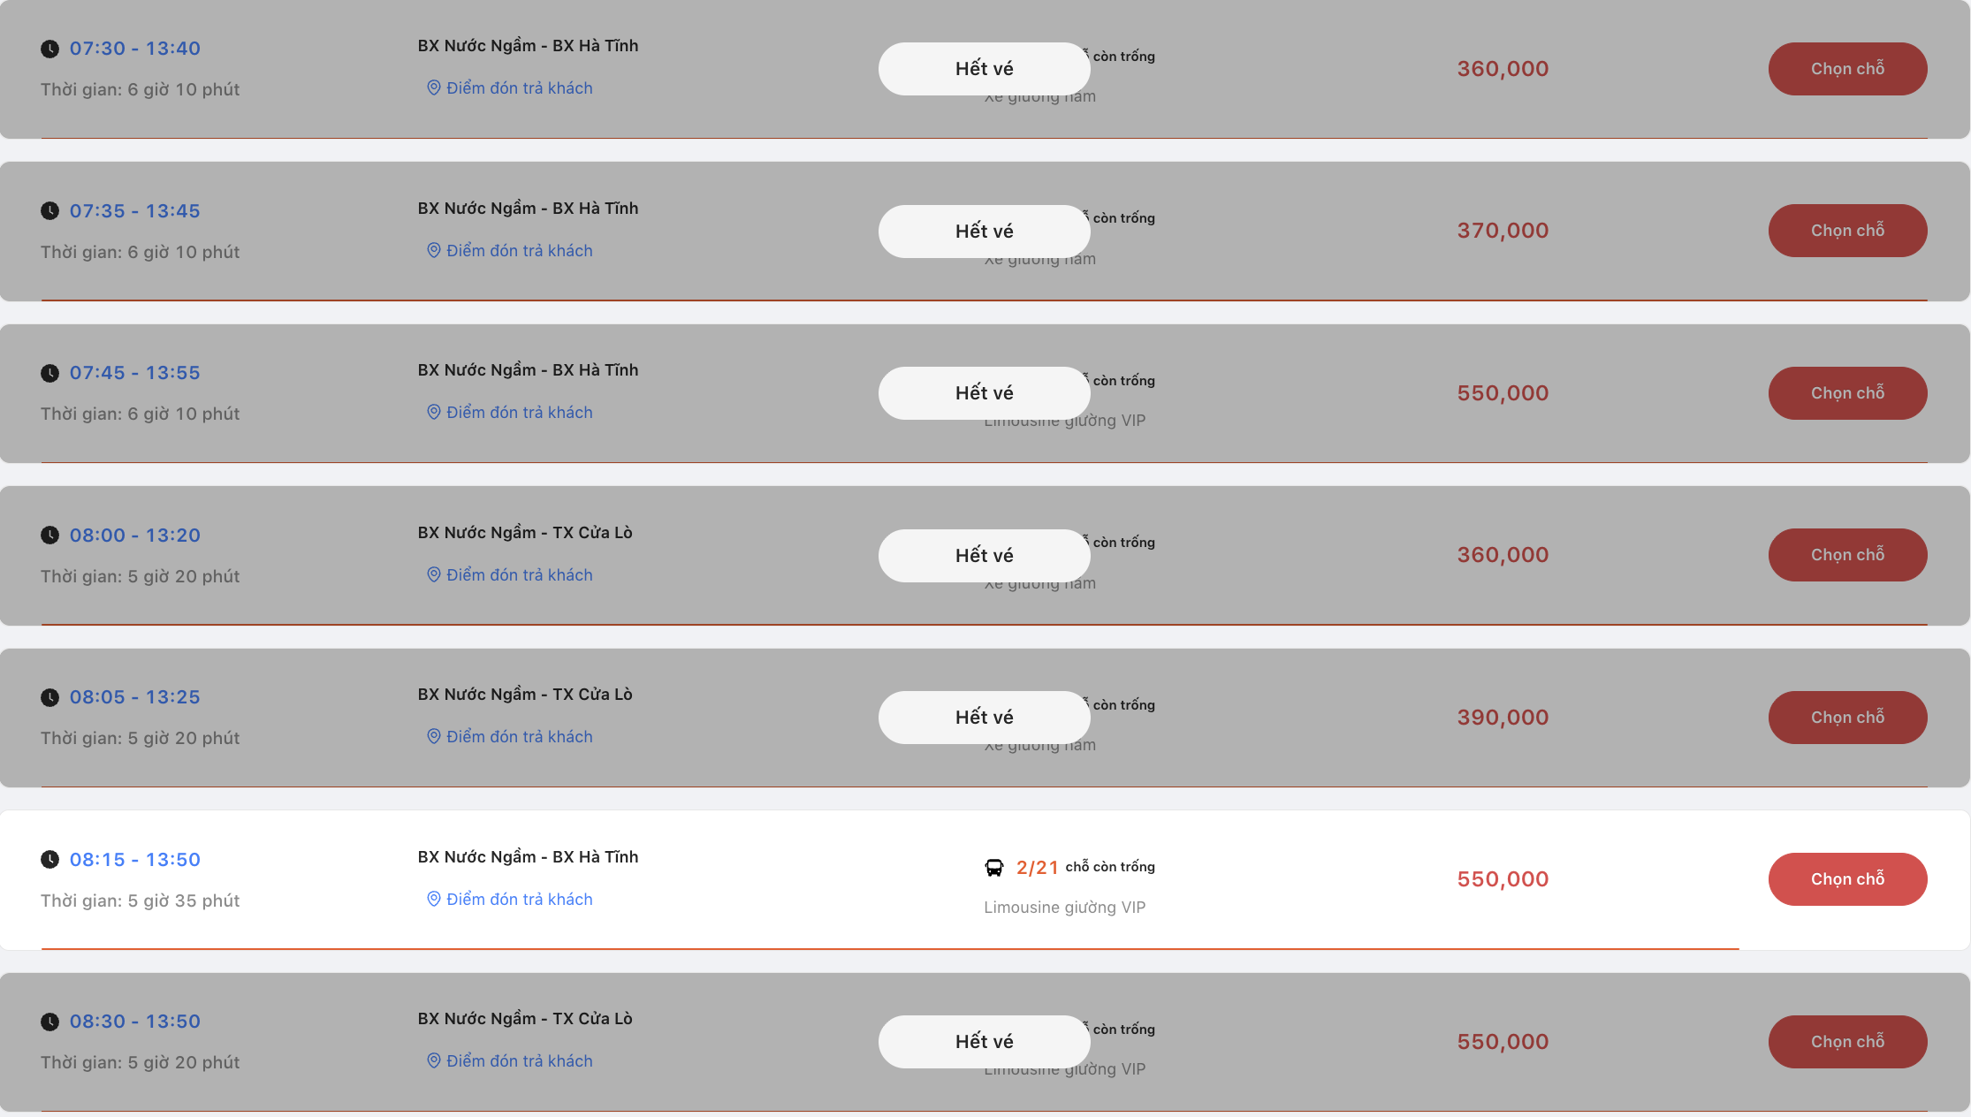Open Điểm đón trả khách for the 08:00 trip
Screen dimensions: 1971x1117
point(519,575)
